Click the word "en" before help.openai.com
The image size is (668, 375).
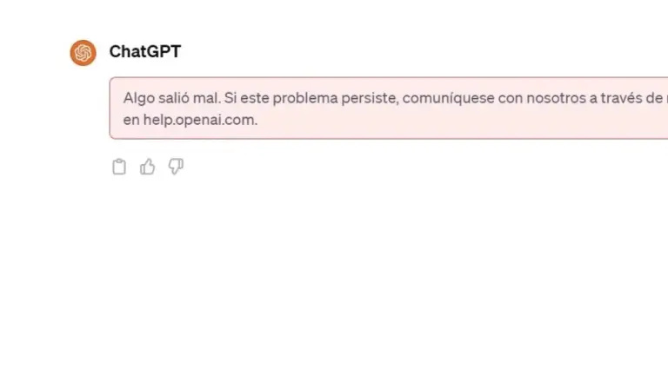click(x=131, y=120)
